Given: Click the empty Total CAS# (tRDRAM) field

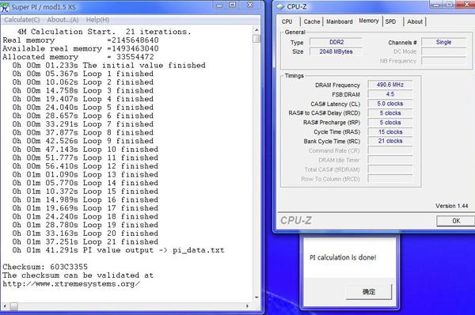Looking at the screenshot, I should [x=389, y=169].
